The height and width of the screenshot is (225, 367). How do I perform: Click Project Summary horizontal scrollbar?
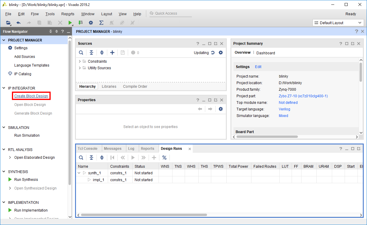coord(267,137)
